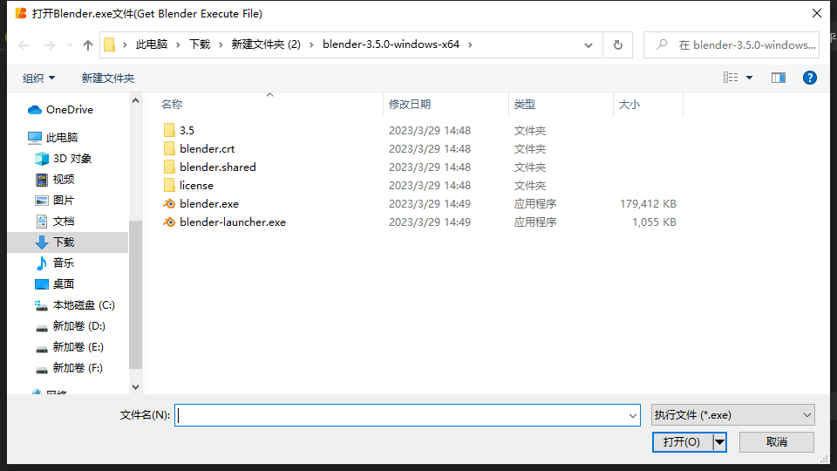Click the blender.exe application icon
This screenshot has width=837, height=471.
pyautogui.click(x=169, y=204)
